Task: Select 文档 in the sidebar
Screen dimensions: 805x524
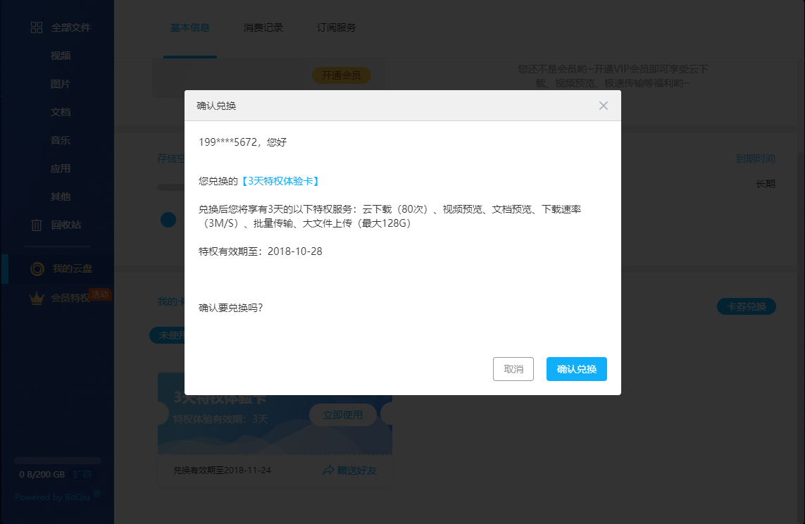Action: point(61,113)
